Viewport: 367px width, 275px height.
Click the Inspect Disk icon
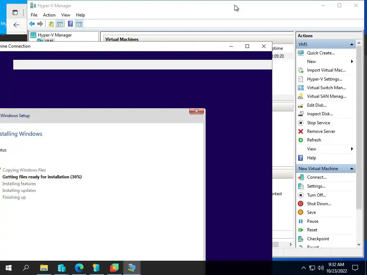coord(301,114)
